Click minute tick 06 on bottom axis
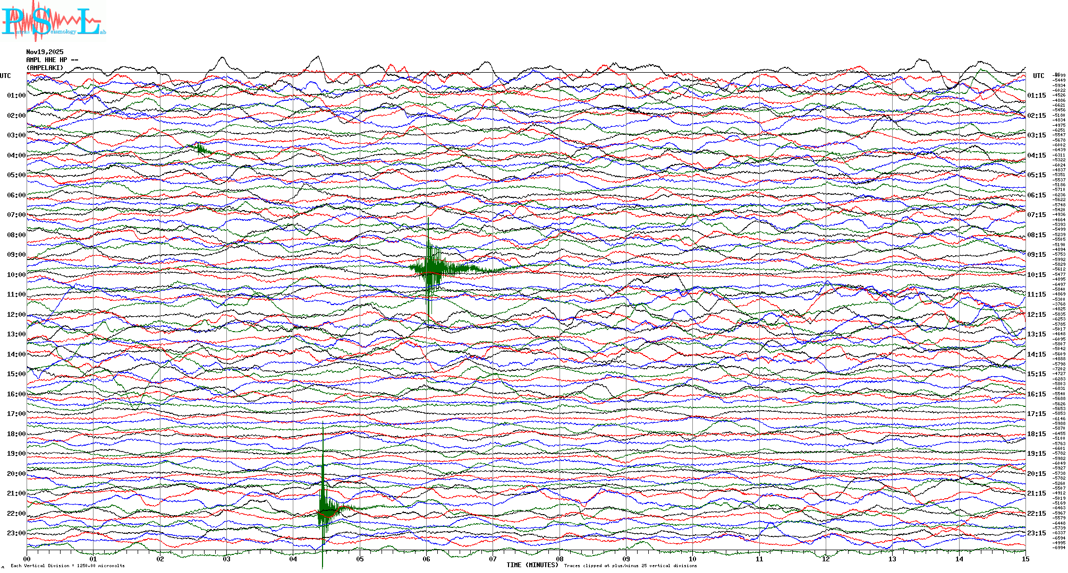This screenshot has width=1068, height=573. point(427,559)
